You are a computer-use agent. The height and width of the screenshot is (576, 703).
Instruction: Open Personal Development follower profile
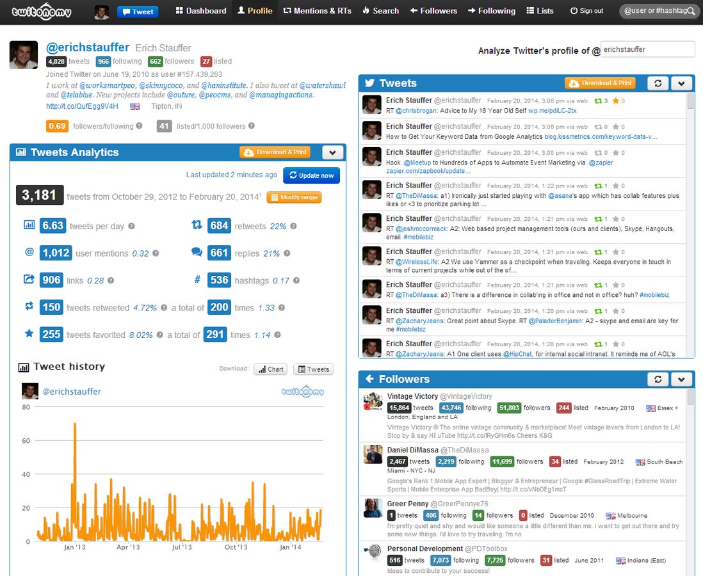coord(424,548)
